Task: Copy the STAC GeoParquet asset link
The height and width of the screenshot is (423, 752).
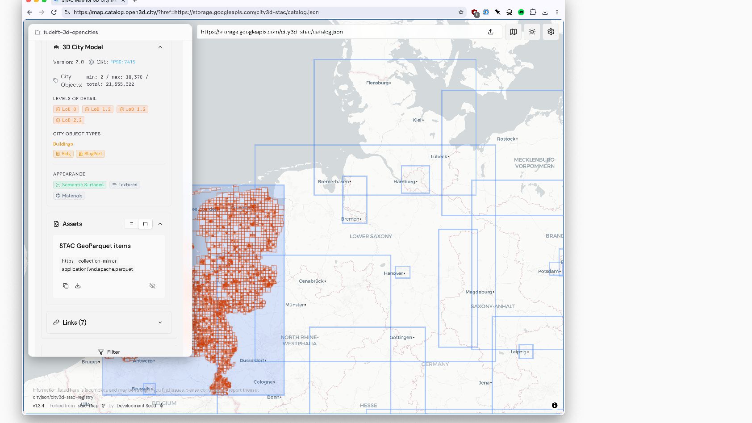Action: pos(66,286)
